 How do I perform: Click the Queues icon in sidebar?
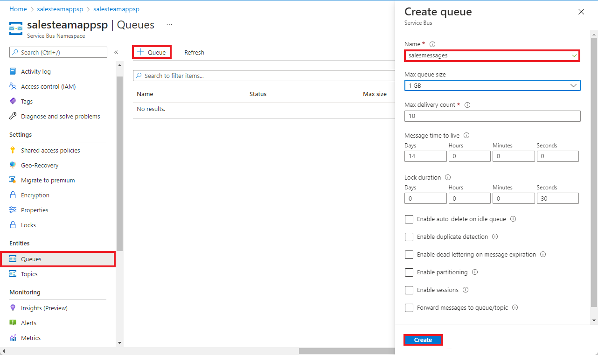pos(13,259)
